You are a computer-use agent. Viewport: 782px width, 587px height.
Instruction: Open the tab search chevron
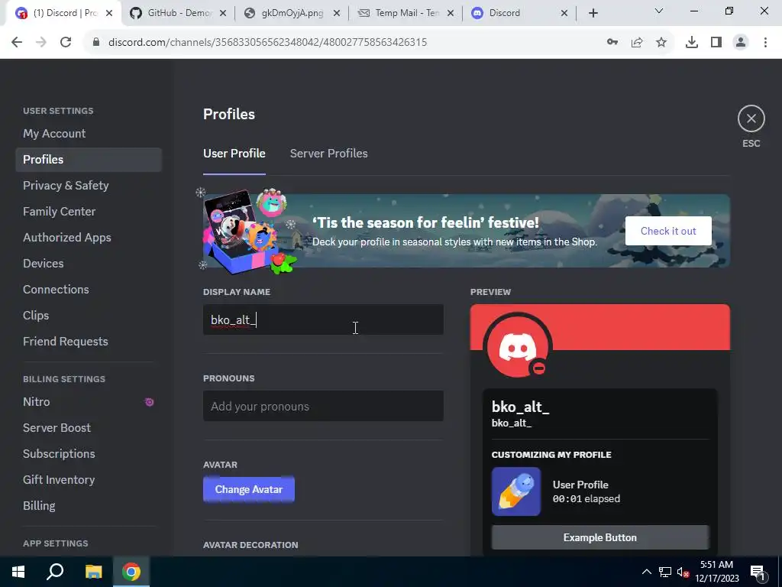(659, 11)
